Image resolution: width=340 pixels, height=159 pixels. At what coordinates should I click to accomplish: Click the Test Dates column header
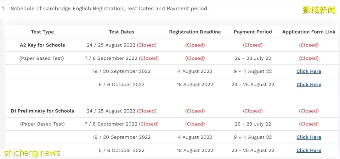pyautogui.click(x=122, y=32)
